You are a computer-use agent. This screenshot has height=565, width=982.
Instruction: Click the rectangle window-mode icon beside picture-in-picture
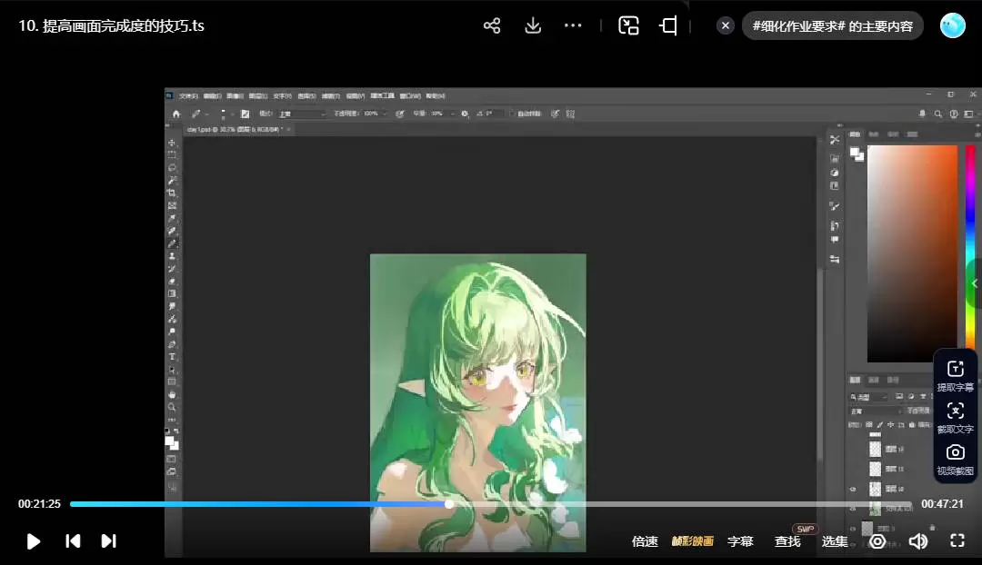click(668, 25)
